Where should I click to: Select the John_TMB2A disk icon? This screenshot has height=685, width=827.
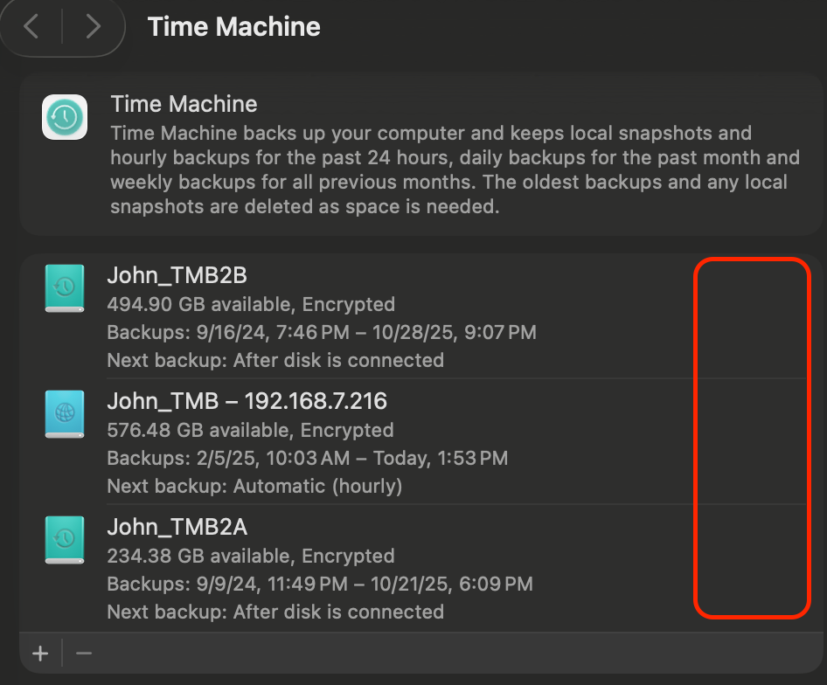click(x=65, y=539)
